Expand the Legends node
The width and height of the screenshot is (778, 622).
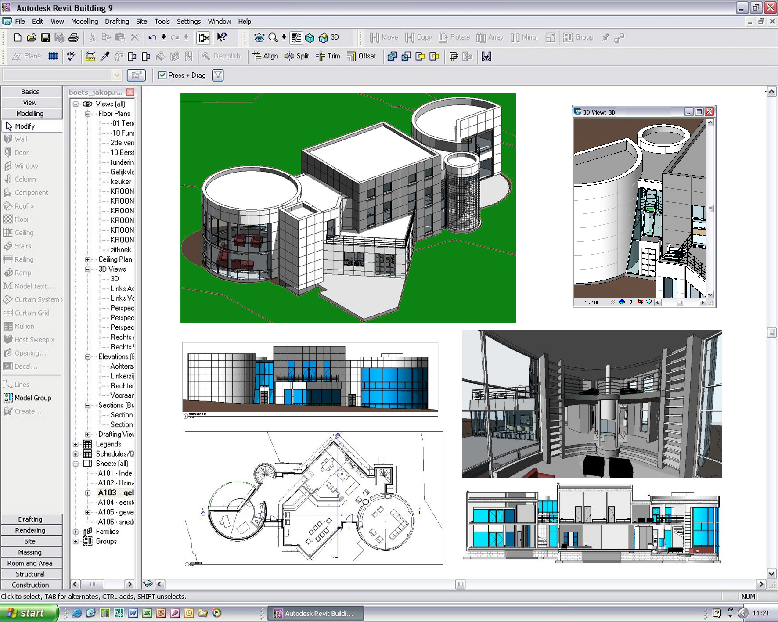pyautogui.click(x=76, y=444)
